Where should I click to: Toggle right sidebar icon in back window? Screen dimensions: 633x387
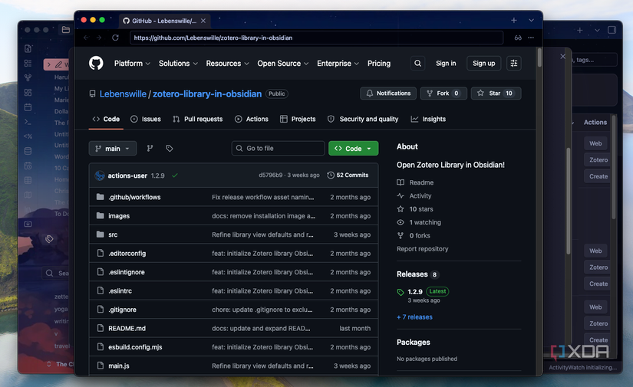tap(612, 30)
